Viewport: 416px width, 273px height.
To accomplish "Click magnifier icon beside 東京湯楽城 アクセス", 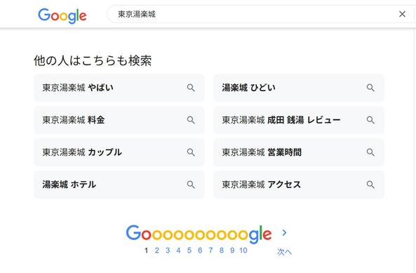I will pos(370,185).
